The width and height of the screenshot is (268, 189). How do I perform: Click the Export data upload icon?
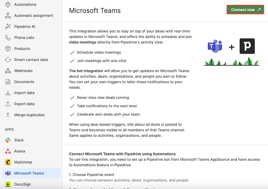[x=8, y=104]
